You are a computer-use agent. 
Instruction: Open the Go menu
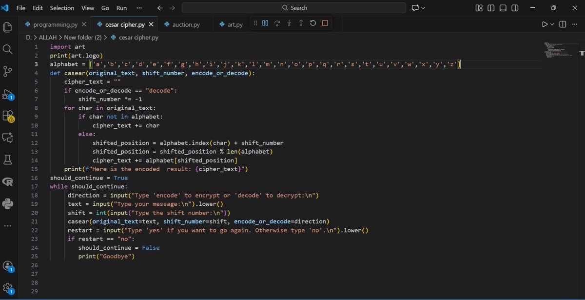105,8
